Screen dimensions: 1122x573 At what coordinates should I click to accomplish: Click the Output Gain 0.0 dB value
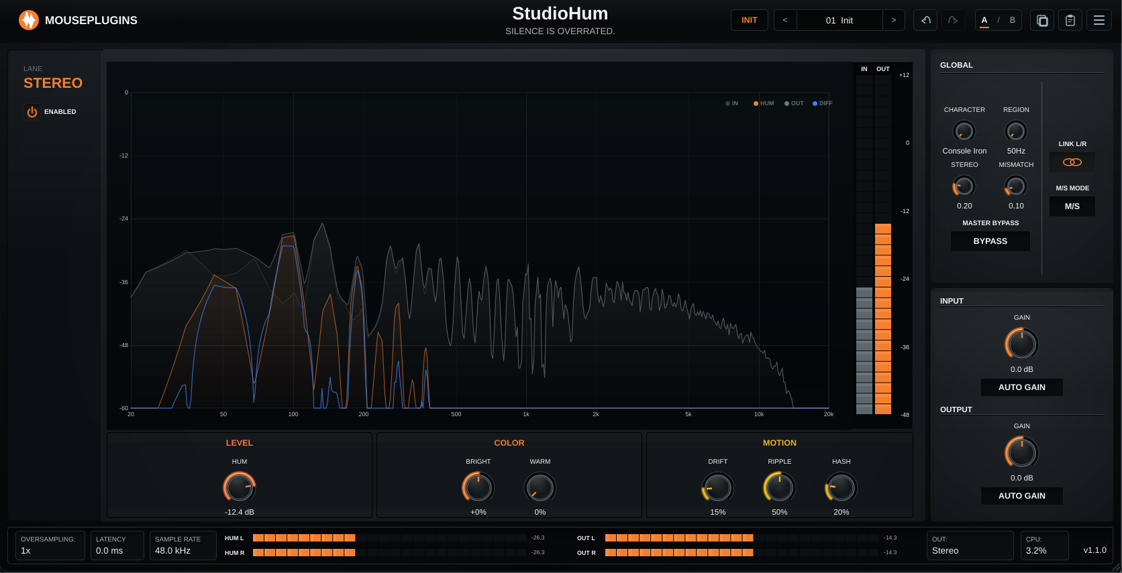1022,478
